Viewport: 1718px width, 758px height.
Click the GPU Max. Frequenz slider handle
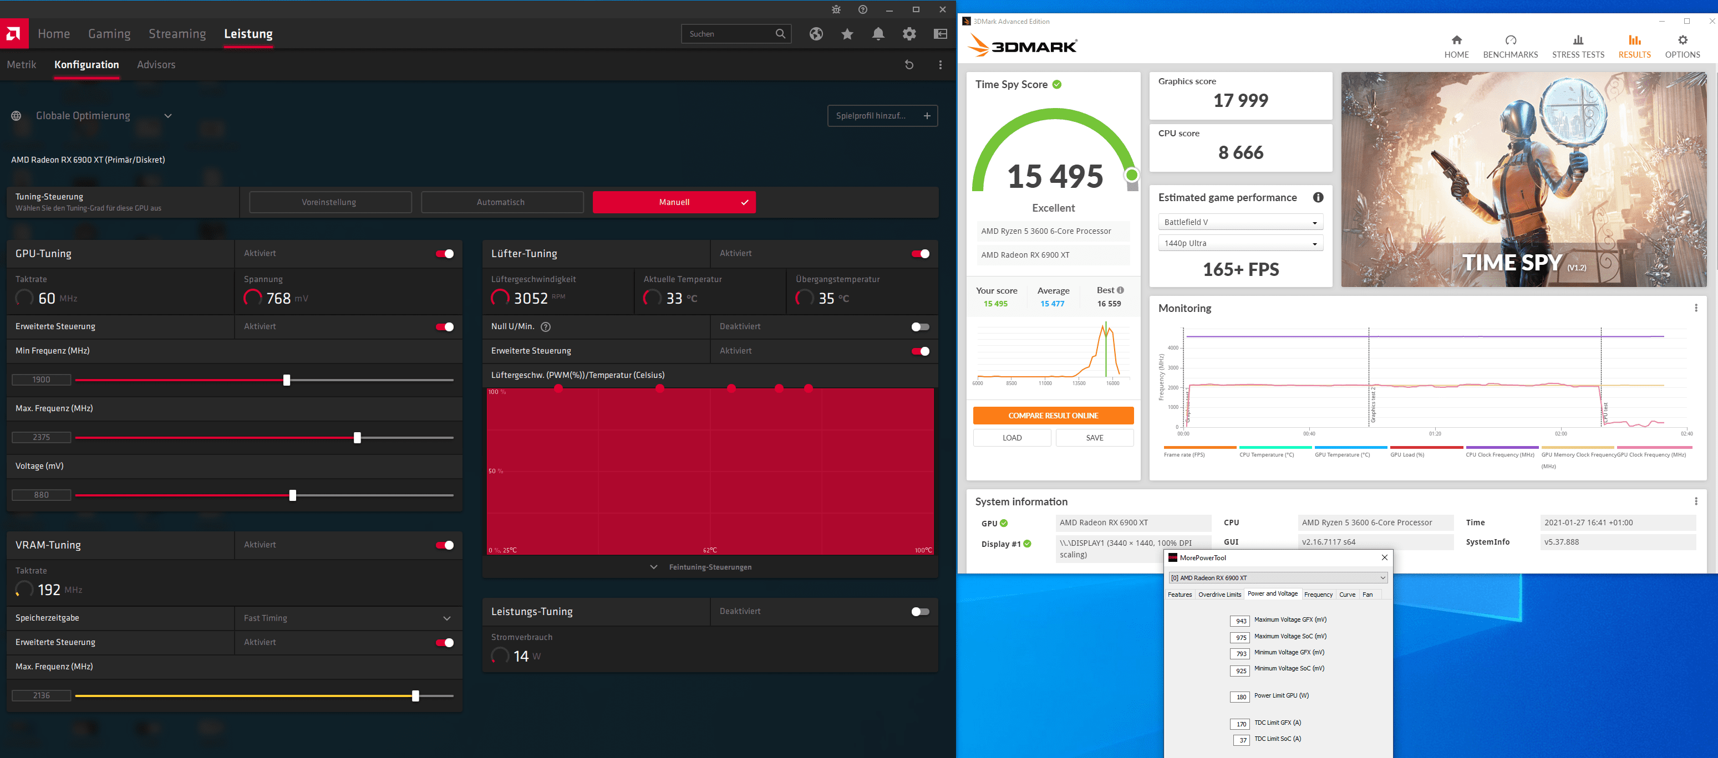coord(358,437)
